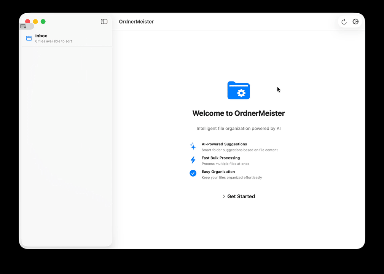This screenshot has width=384, height=274.
Task: Expand the Get Started section
Action: pyautogui.click(x=239, y=196)
